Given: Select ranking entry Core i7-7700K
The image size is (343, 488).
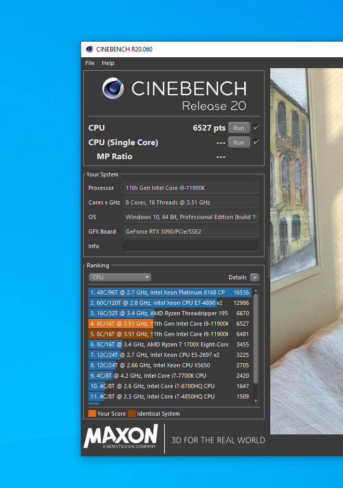Looking at the screenshot, I should point(170,376).
